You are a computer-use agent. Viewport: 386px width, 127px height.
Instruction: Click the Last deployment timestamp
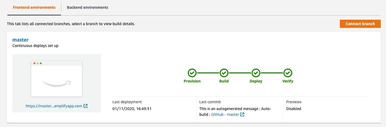[x=132, y=109]
